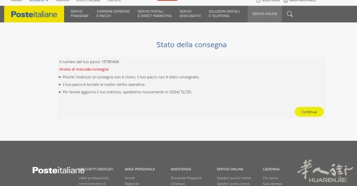
Task: Click the white Posteitaliane footer logo
Action: coord(58,170)
